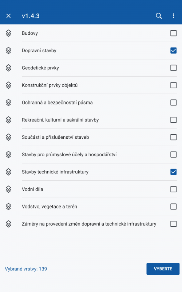Expand Součásti a příslušenství staveb group

[55, 137]
